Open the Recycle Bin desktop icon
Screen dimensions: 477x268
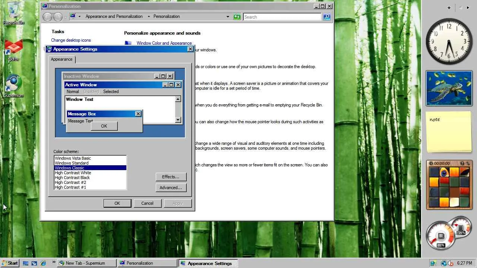pyautogui.click(x=14, y=13)
